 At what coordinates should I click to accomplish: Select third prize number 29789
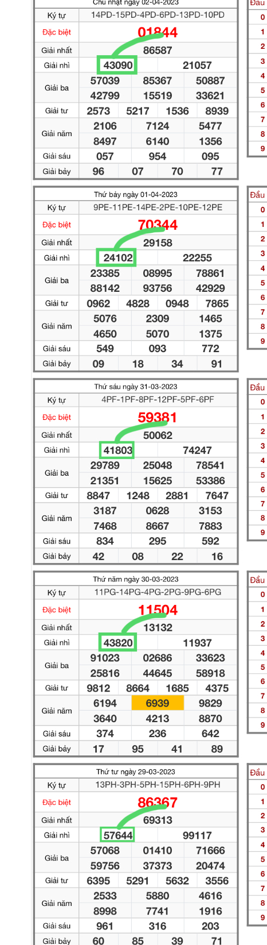point(105,465)
